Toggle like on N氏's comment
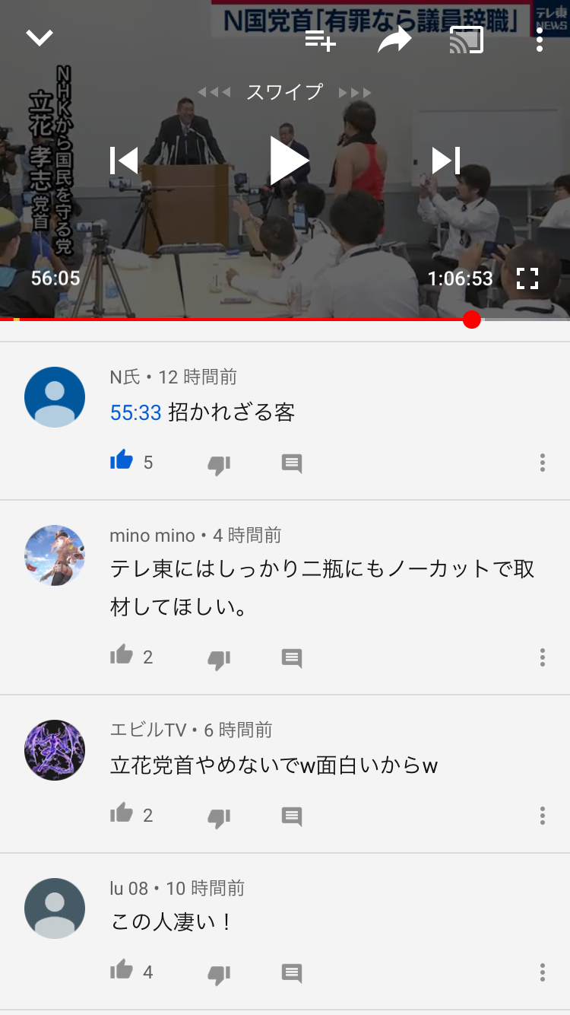Image resolution: width=570 pixels, height=1015 pixels. [122, 460]
